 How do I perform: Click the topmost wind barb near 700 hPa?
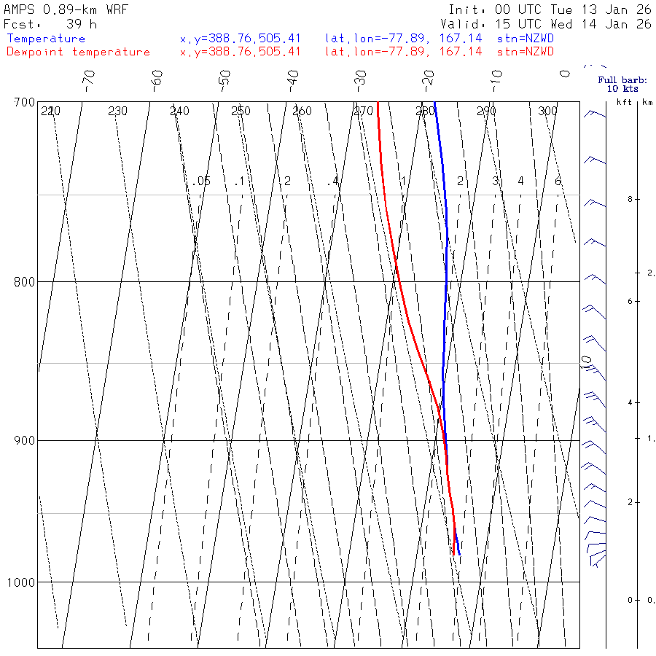595,114
